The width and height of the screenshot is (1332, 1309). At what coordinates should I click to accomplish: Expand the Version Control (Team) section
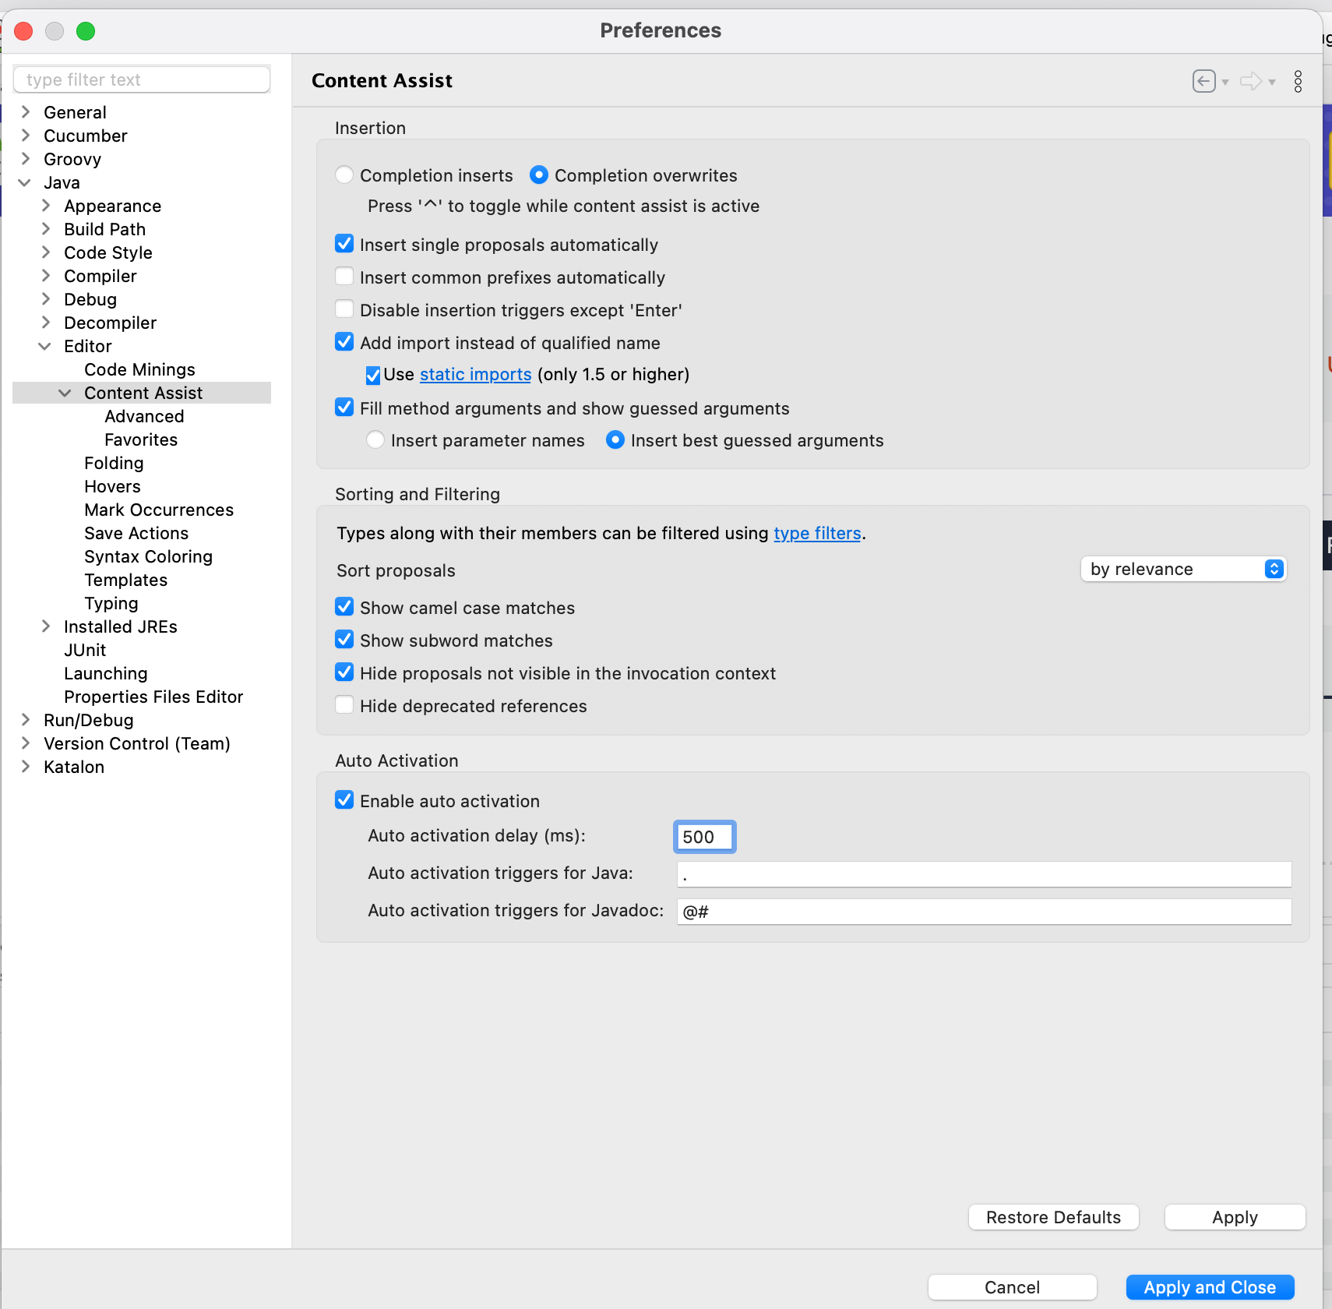(26, 743)
